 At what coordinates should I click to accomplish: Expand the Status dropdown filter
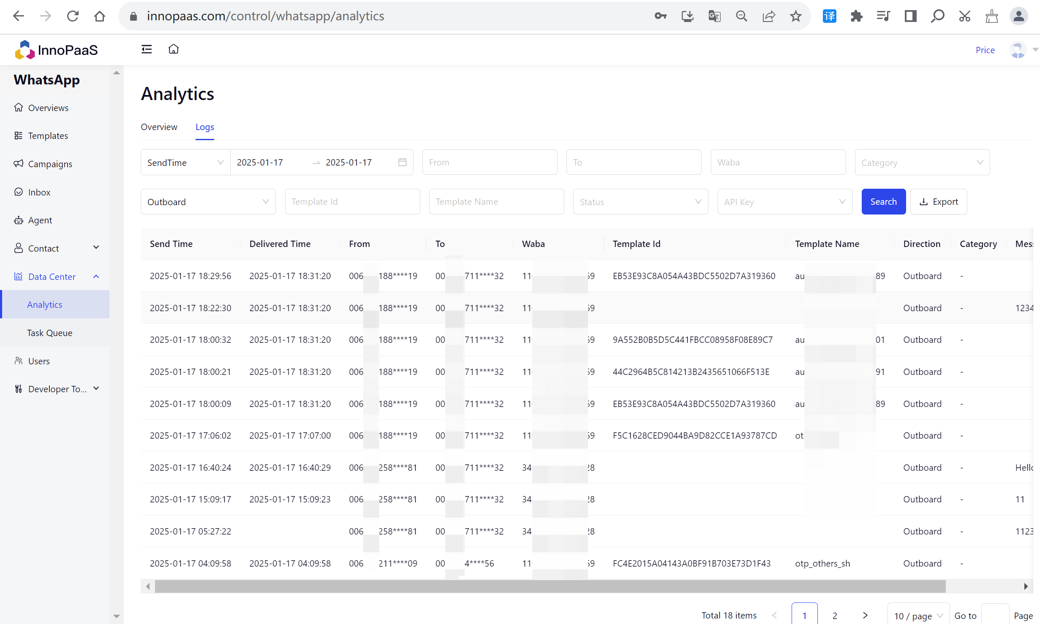640,202
